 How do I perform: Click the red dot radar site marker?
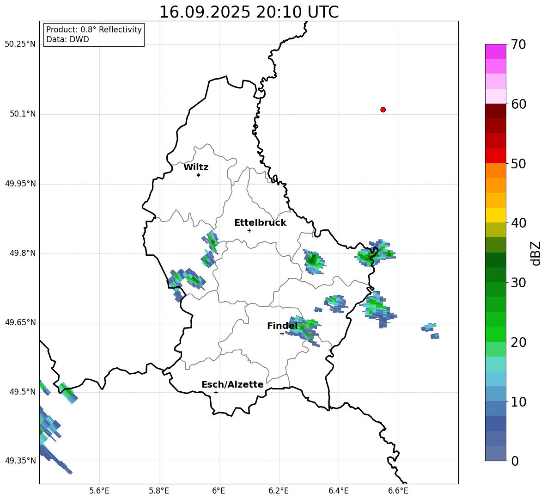[x=383, y=110]
